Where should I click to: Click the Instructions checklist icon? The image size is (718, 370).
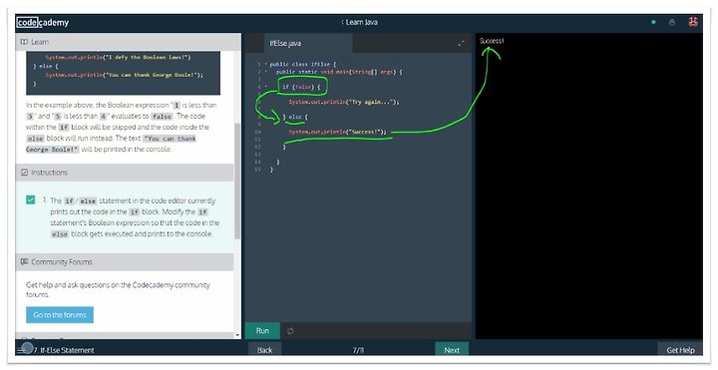pos(24,173)
